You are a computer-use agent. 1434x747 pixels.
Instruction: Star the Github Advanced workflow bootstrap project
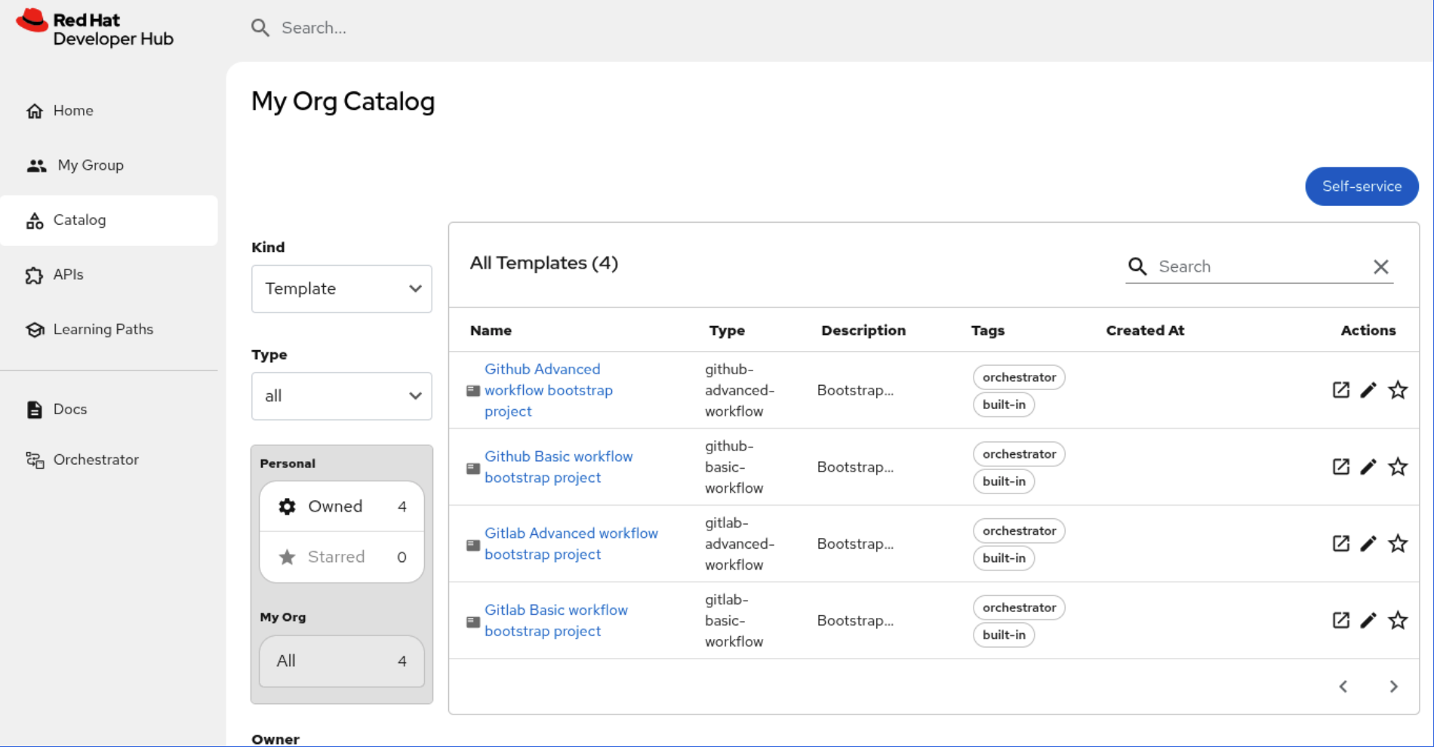pos(1398,390)
